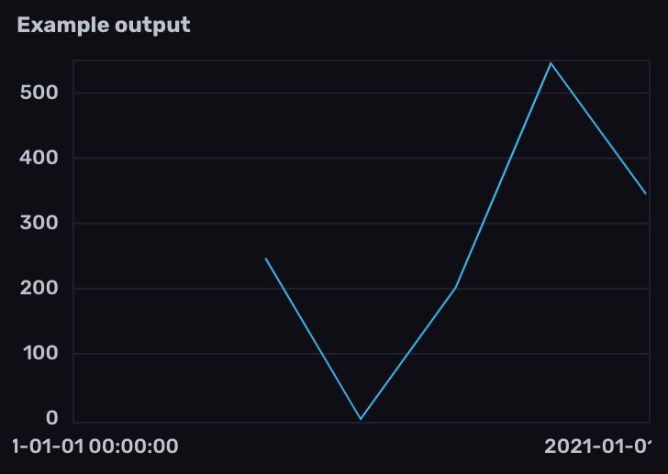Click the first data point of the line
Viewport: 668px width, 474px height.
click(x=265, y=259)
